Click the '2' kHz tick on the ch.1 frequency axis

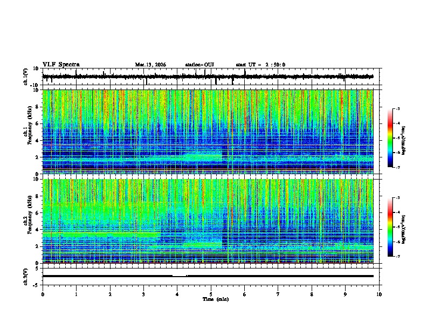pos(37,157)
